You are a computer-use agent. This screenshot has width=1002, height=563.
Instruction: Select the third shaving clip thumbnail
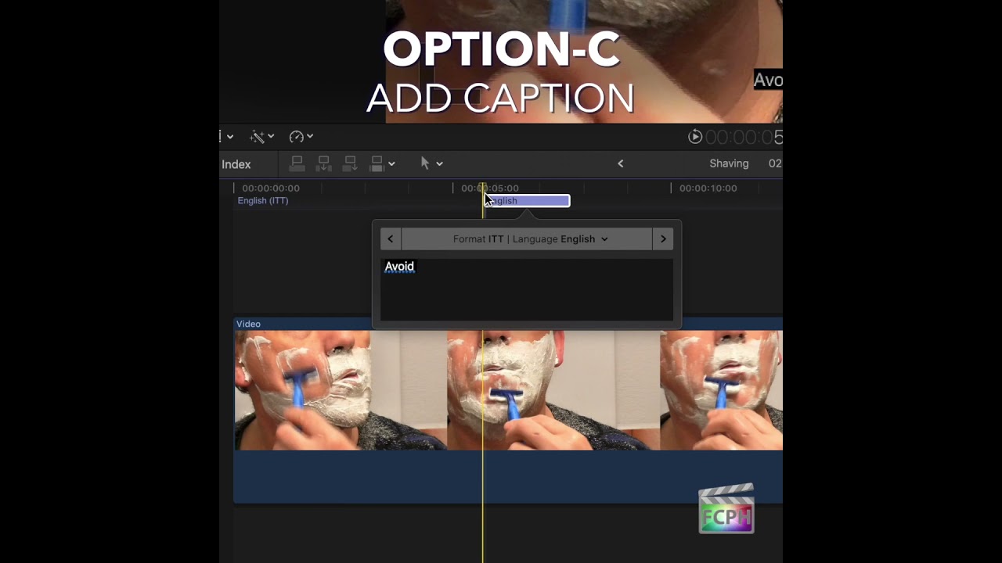(x=721, y=390)
